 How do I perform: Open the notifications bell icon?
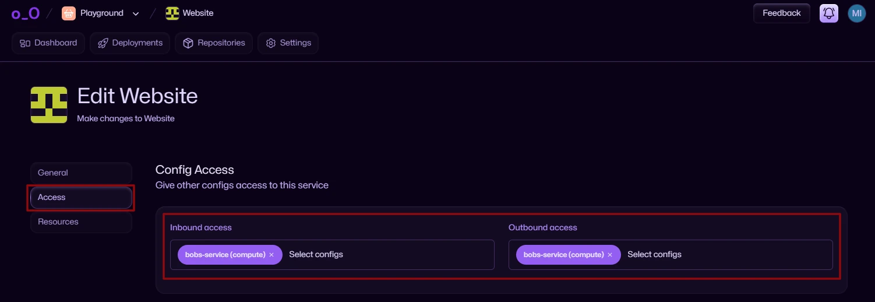coord(829,13)
